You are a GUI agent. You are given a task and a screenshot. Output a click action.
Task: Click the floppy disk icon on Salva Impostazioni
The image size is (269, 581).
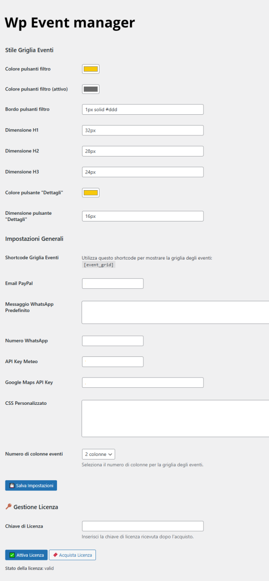click(12, 486)
